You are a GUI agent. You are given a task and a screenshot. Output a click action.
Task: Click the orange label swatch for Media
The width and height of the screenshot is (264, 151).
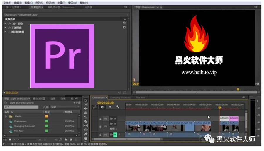pyautogui.click(x=46, y=116)
